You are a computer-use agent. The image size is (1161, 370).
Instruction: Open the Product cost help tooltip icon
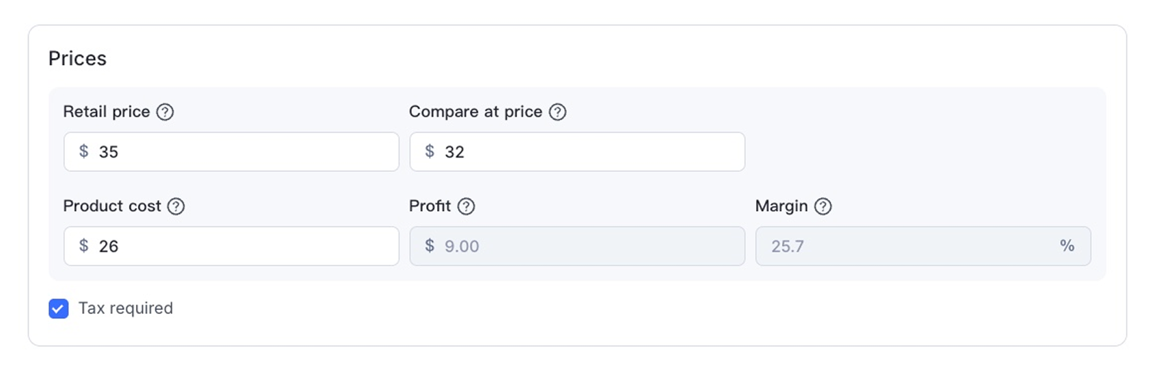point(176,206)
